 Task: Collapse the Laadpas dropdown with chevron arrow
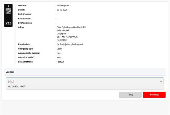tap(161, 81)
